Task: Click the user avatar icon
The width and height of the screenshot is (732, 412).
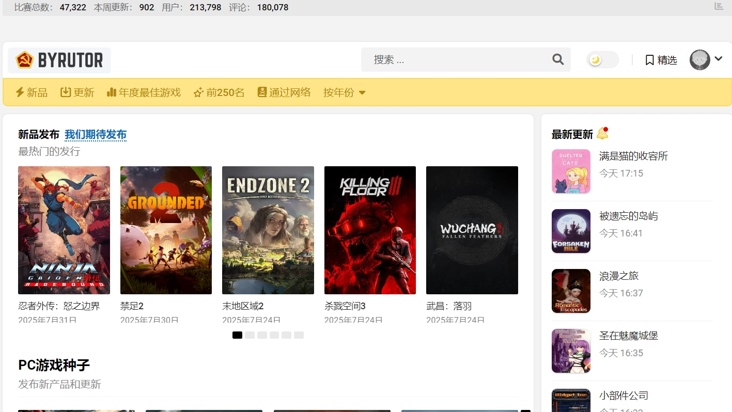Action: (700, 60)
